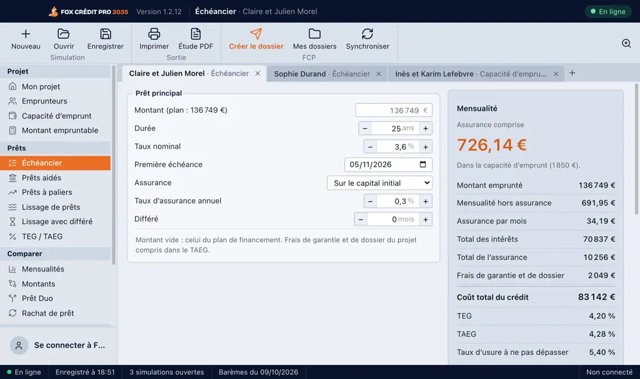This screenshot has width=640, height=379.
Task: Close the Claire et Julien Morel tab
Action: [x=257, y=74]
